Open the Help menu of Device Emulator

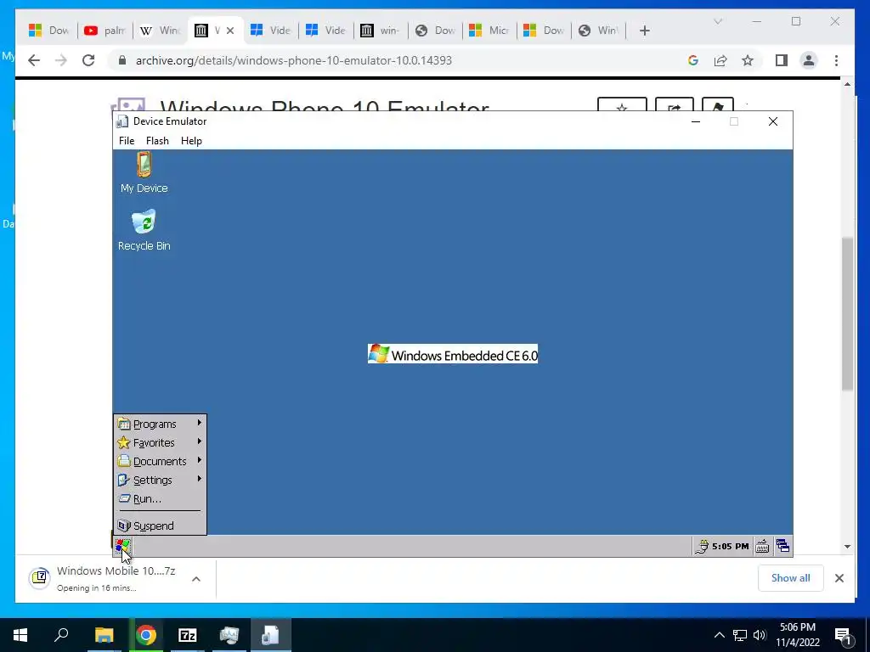point(191,141)
